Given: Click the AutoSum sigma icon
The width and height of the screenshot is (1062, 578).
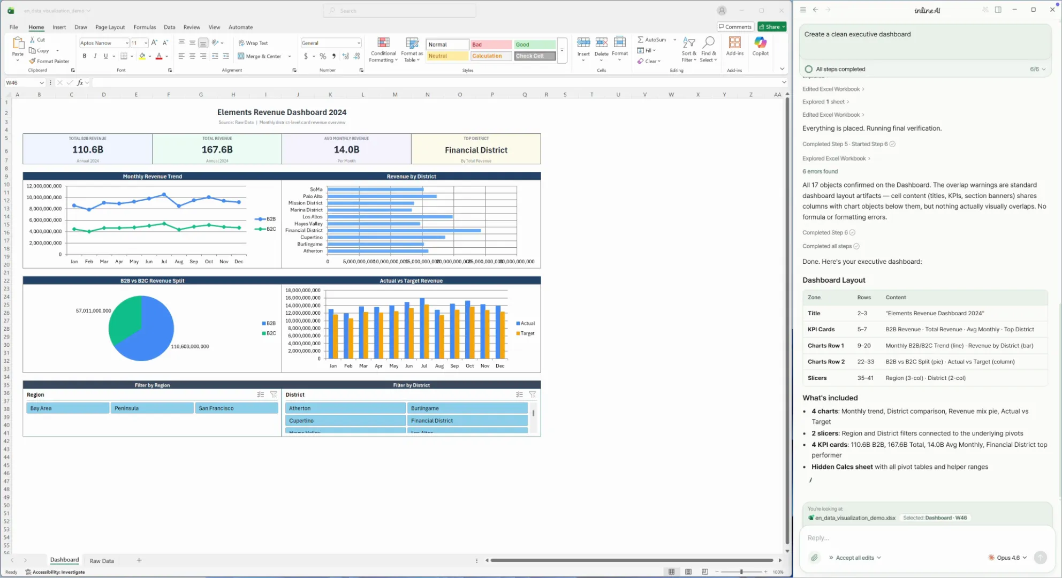Looking at the screenshot, I should pos(640,40).
